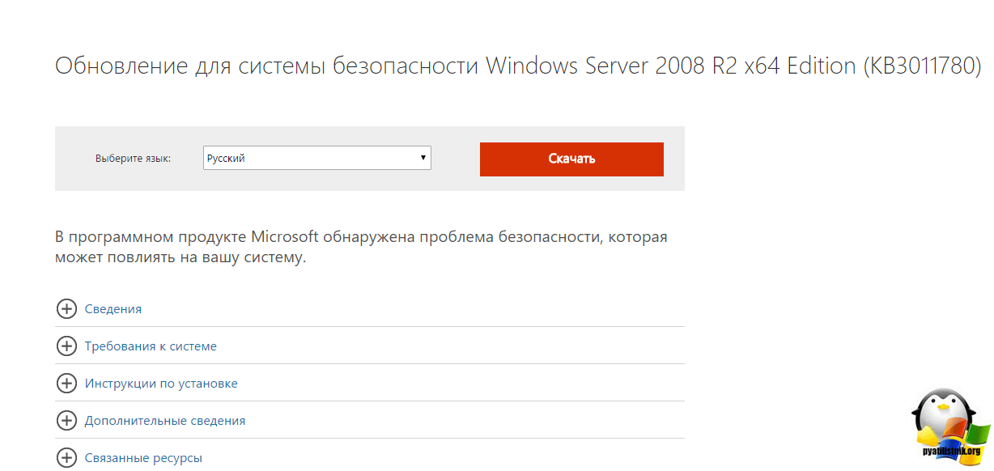
Task: Click plus icon beside Связанные ресурсы
Action: pyautogui.click(x=66, y=458)
